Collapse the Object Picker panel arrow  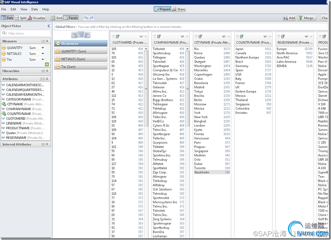click(x=48, y=26)
